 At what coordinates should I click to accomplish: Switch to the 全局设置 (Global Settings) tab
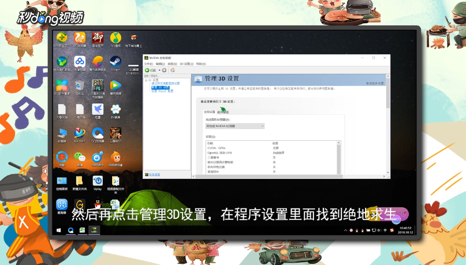click(209, 112)
